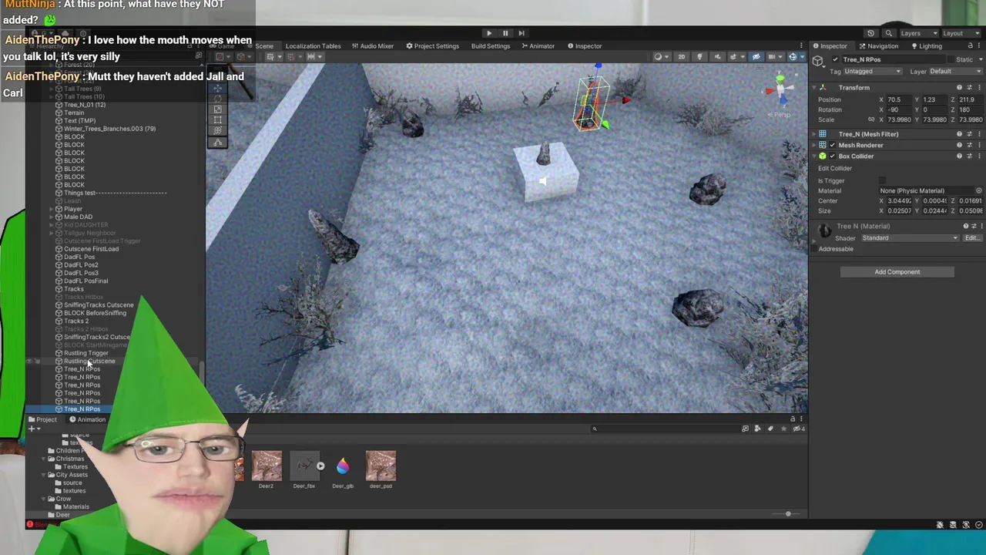986x555 pixels.
Task: Collapse the Transform component
Action: 813,88
